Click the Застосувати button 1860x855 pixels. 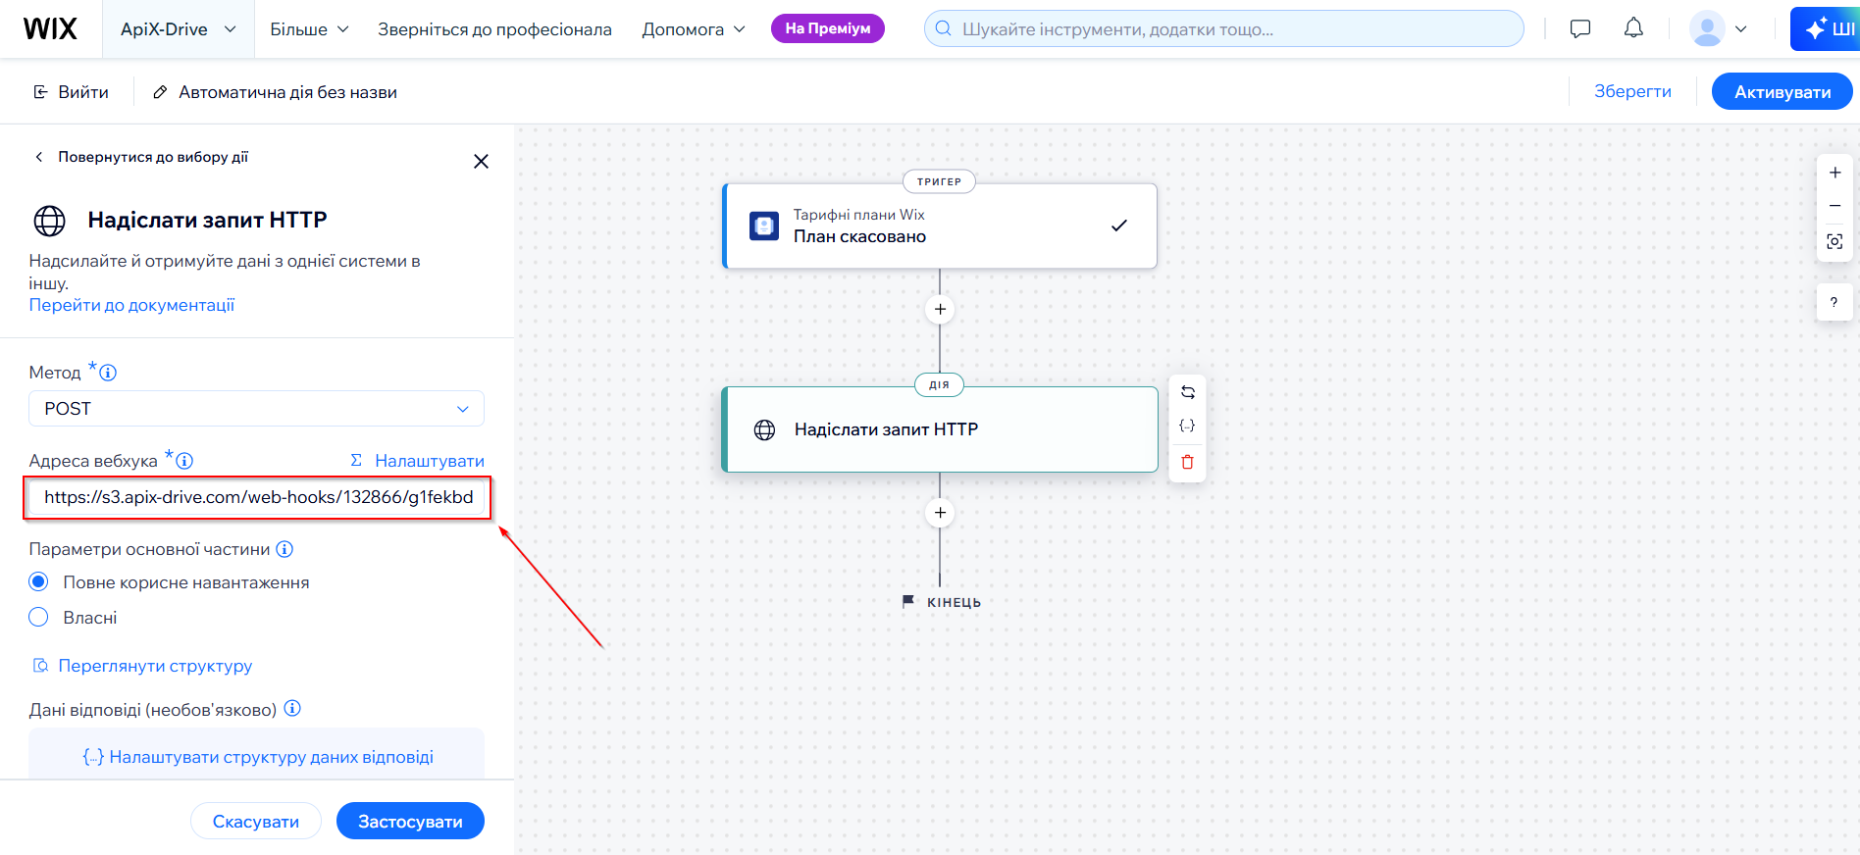(410, 821)
